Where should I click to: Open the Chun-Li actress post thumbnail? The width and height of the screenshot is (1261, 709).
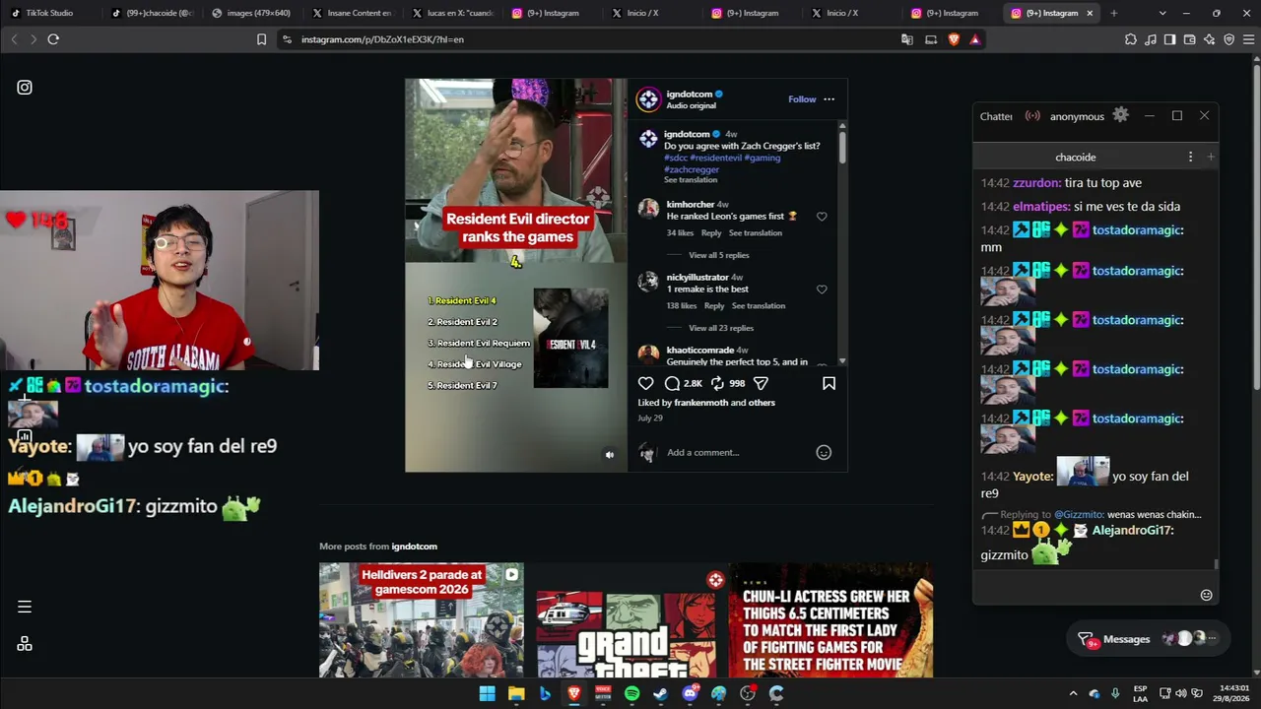point(830,620)
